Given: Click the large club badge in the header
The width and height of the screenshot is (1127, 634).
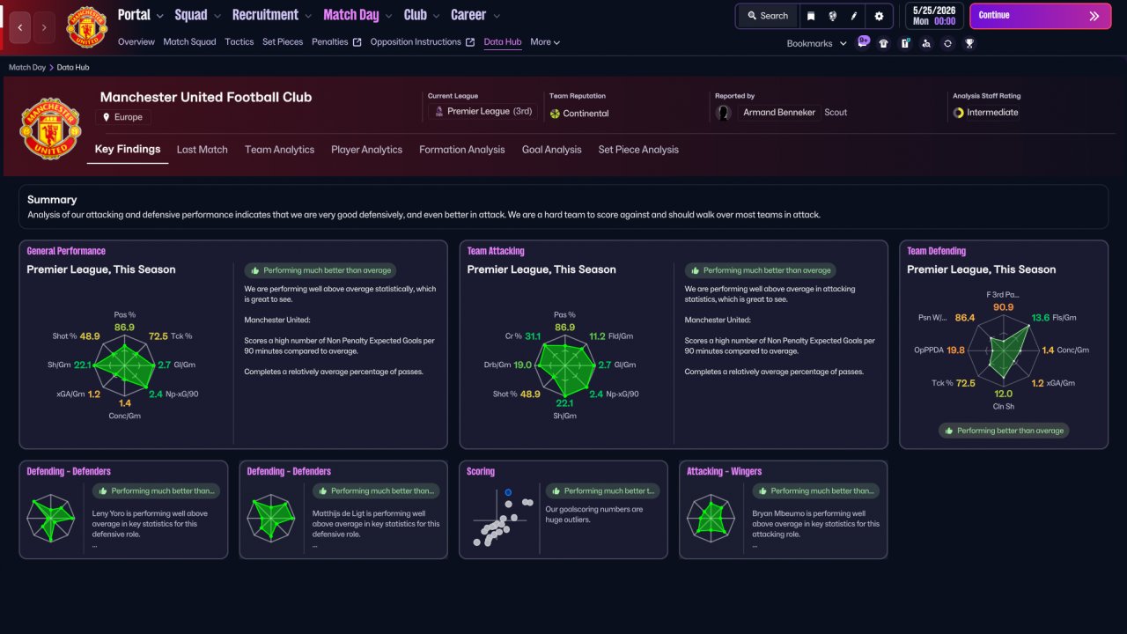Looking at the screenshot, I should [x=51, y=128].
